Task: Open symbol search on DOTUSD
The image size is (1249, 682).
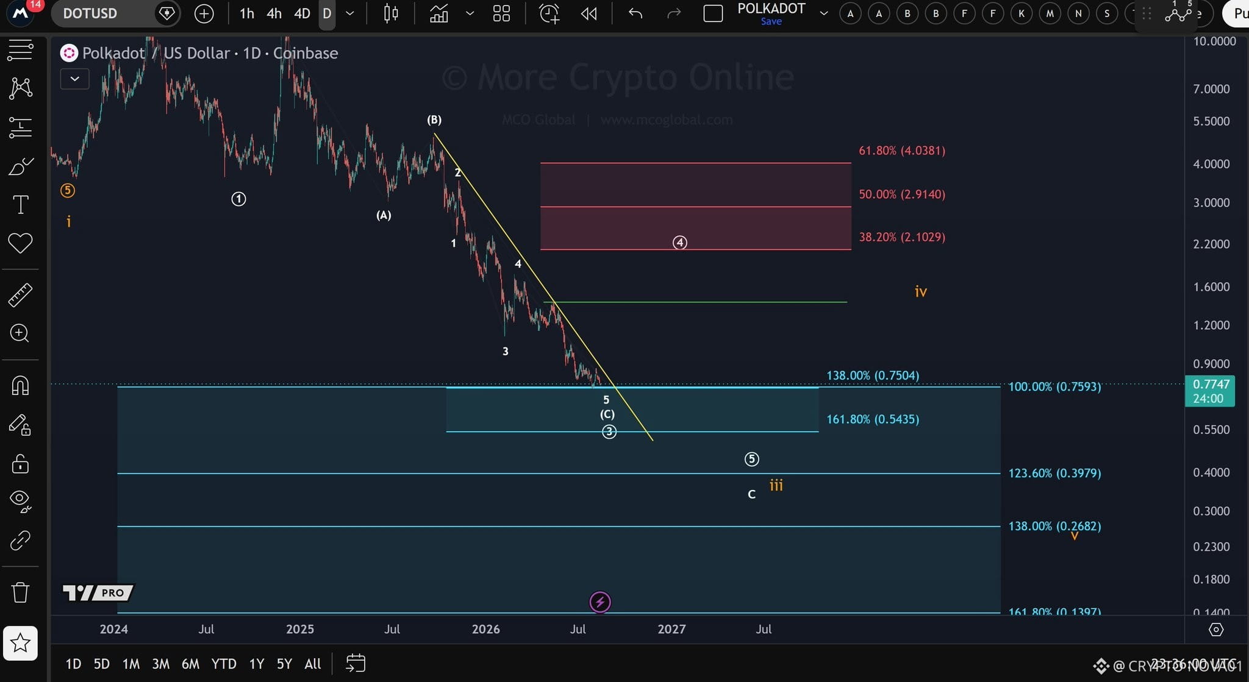Action: pos(90,13)
